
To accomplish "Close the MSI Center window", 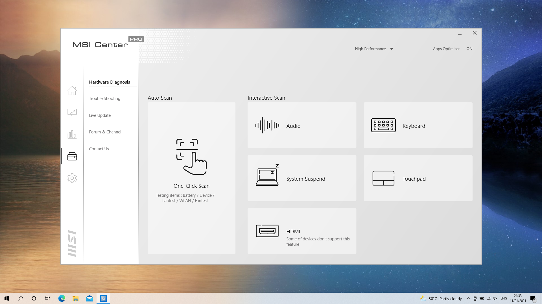I will tap(475, 33).
